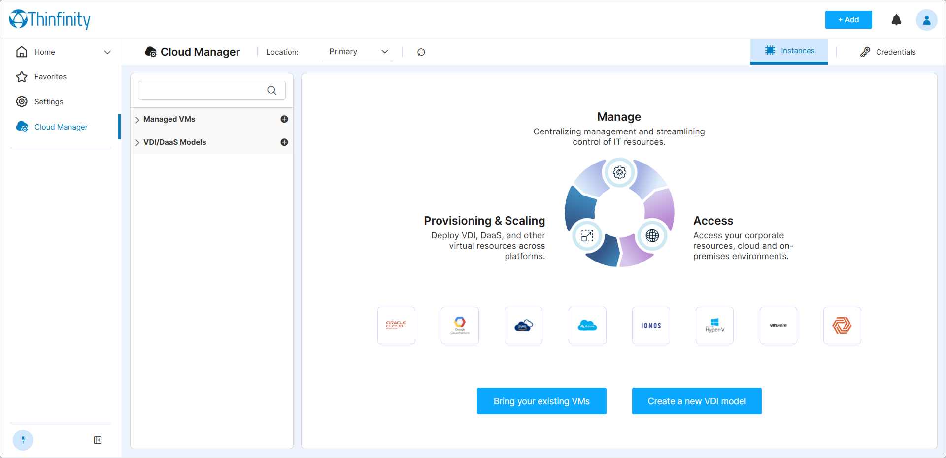
Task: Switch to the Credentials tab
Action: tap(887, 52)
